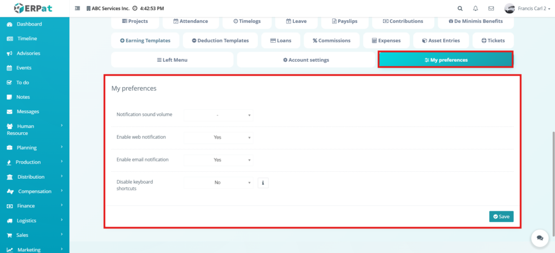Go to Dashboard in the sidebar

[29, 24]
